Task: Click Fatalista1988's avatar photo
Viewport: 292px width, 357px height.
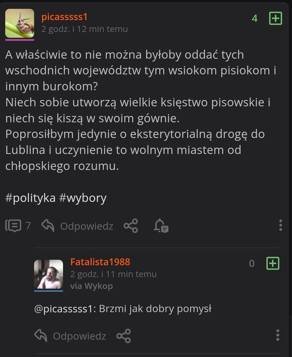Action: tap(48, 274)
